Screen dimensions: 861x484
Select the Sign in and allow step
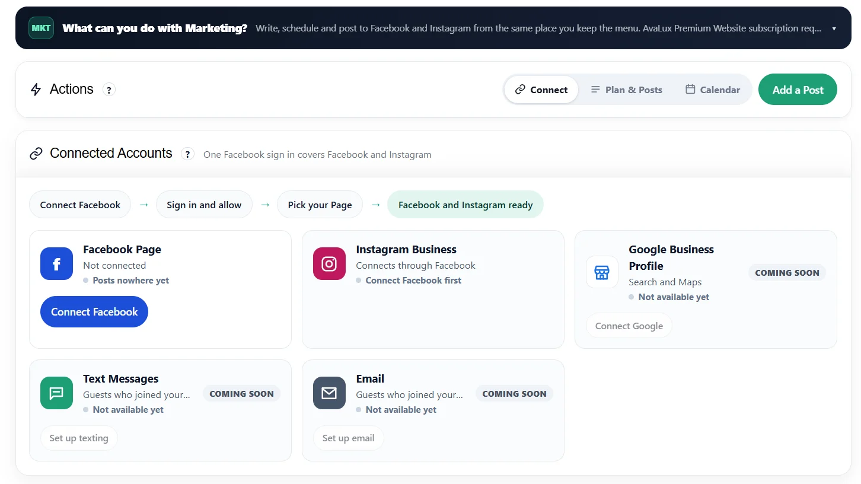coord(204,205)
